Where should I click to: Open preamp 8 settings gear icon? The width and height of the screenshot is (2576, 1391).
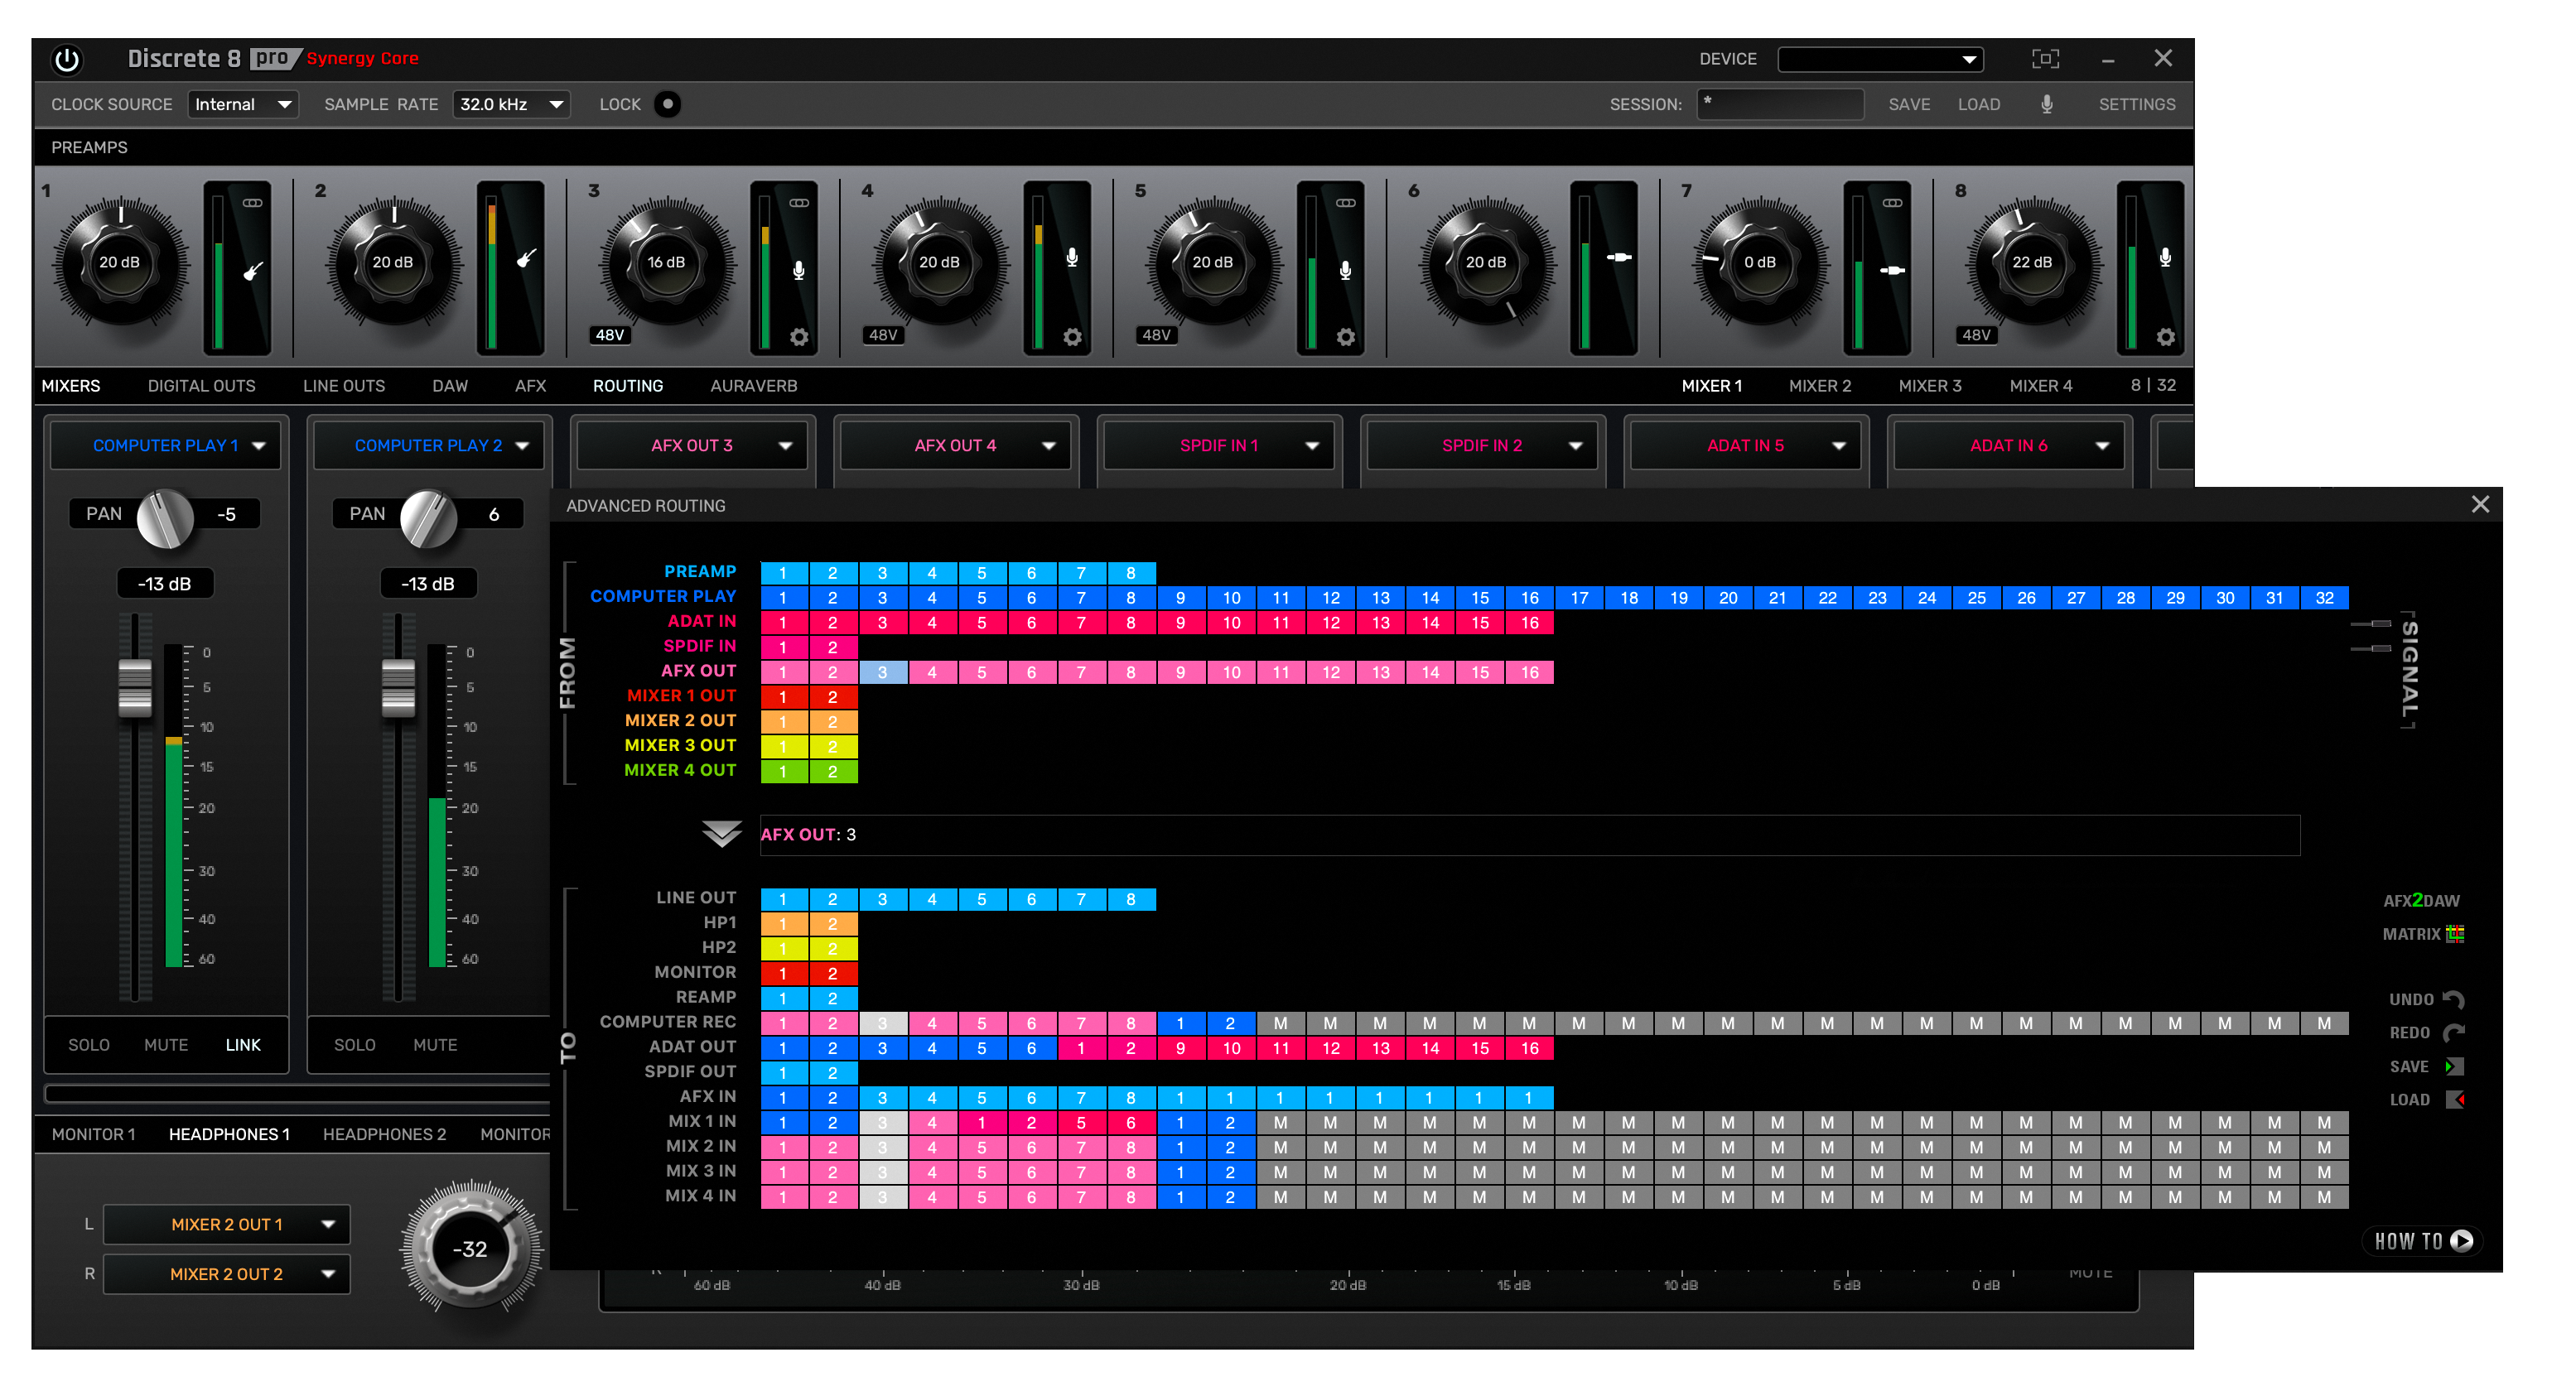[2166, 337]
